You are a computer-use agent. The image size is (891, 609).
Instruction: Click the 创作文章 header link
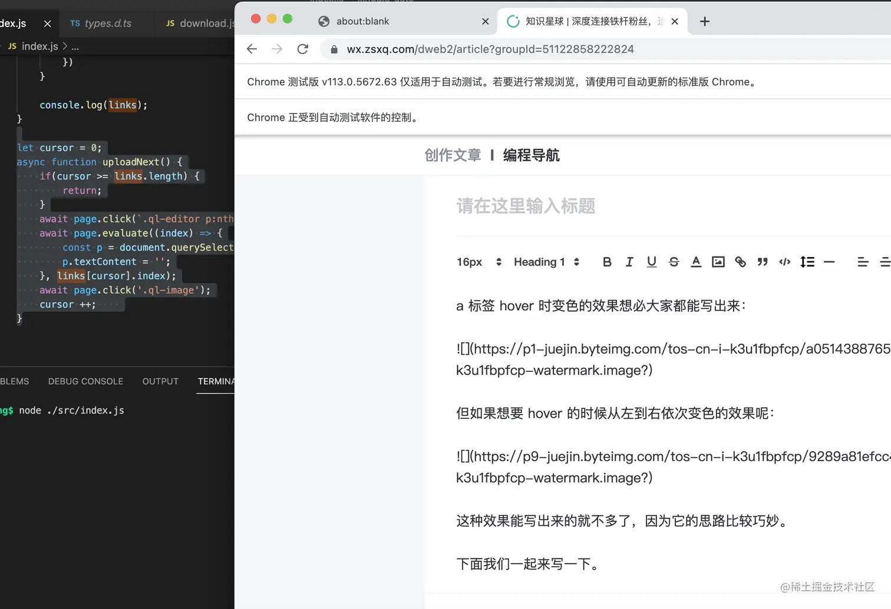(x=453, y=155)
